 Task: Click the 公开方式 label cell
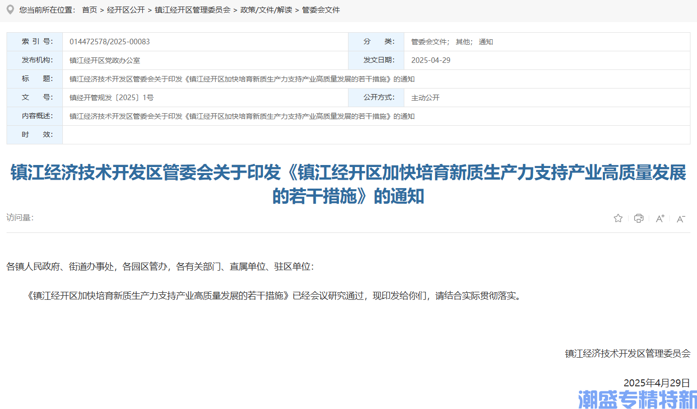tap(376, 98)
